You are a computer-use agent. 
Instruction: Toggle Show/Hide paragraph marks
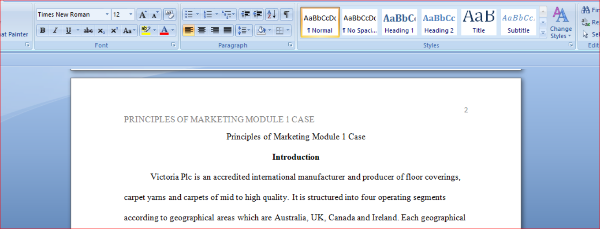287,15
